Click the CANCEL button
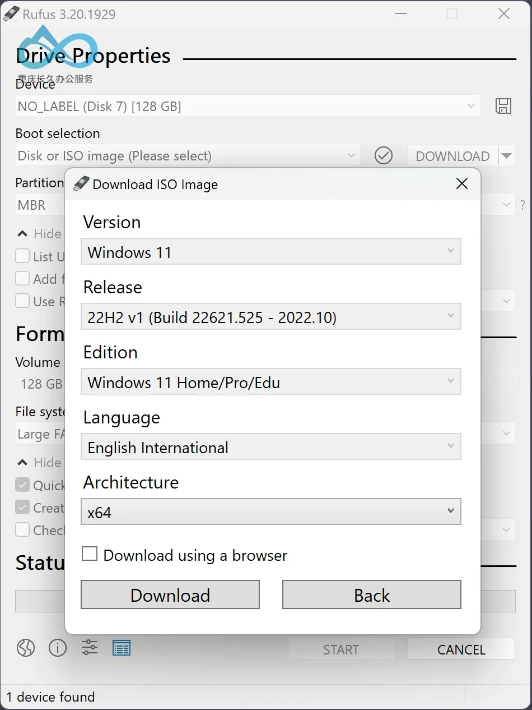This screenshot has height=710, width=532. tap(461, 649)
